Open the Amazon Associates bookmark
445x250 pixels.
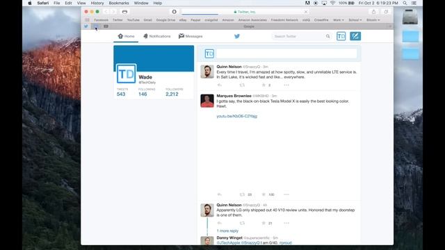point(252,20)
